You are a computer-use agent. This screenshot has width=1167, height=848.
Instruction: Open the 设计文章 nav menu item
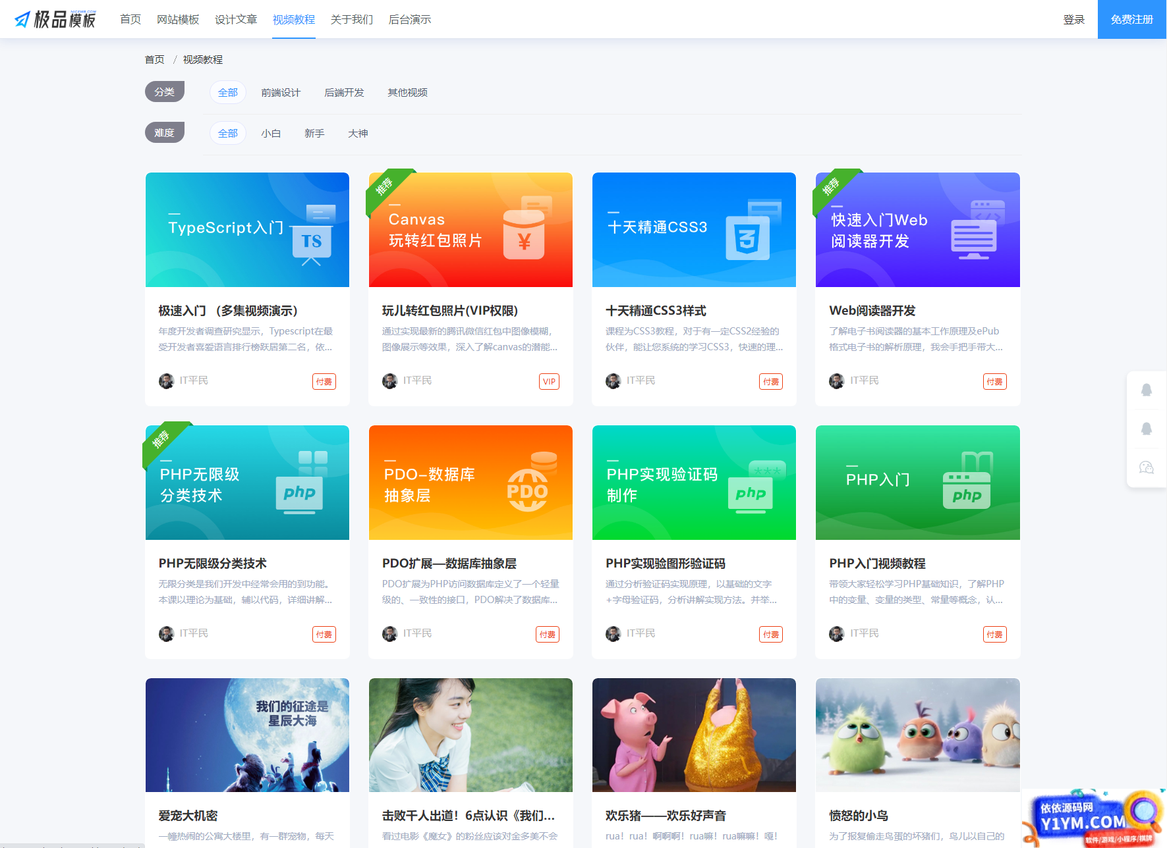[236, 20]
